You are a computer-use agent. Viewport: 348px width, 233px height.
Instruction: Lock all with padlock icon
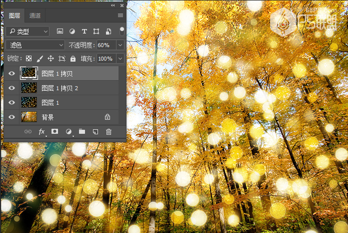click(73, 59)
